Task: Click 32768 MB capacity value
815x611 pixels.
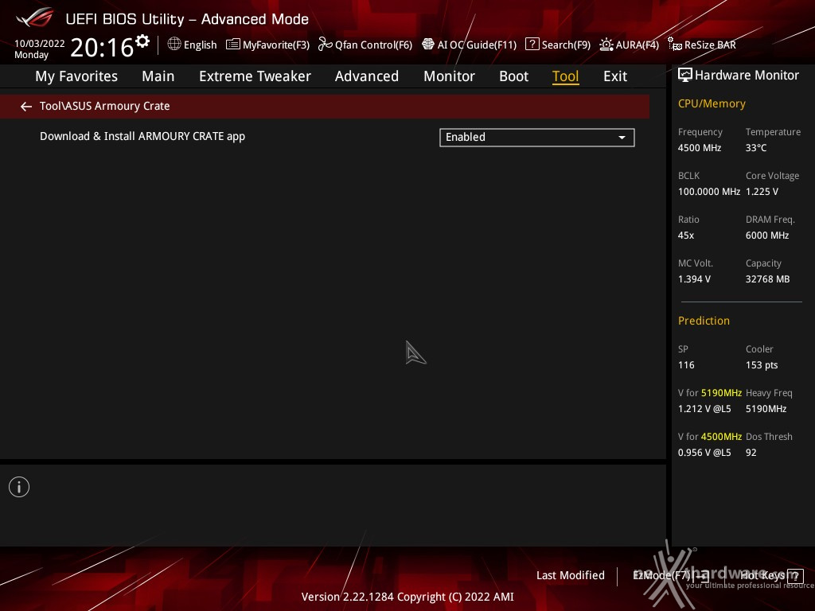Action: coord(767,279)
